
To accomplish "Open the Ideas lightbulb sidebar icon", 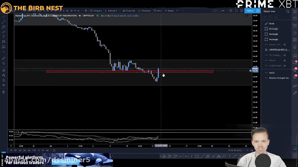I will [295, 47].
